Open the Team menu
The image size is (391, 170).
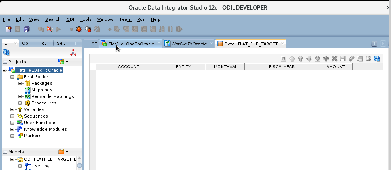pyautogui.click(x=125, y=19)
